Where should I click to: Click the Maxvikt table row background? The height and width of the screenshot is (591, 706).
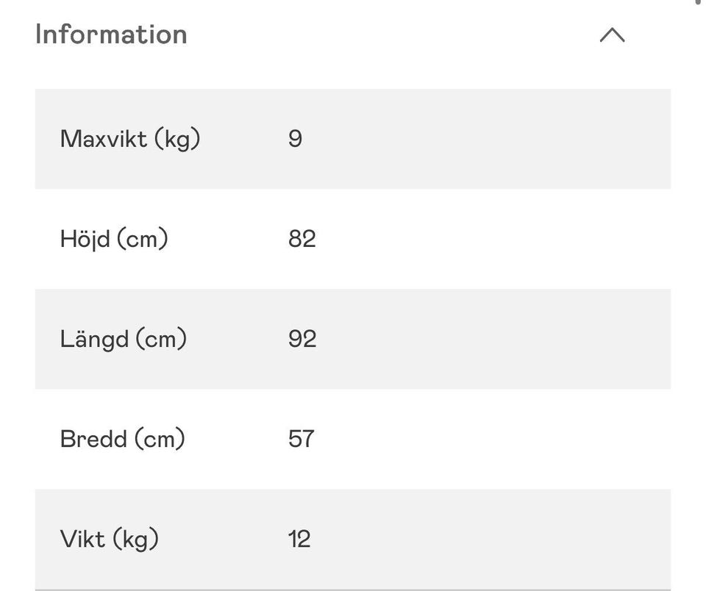[x=353, y=139]
